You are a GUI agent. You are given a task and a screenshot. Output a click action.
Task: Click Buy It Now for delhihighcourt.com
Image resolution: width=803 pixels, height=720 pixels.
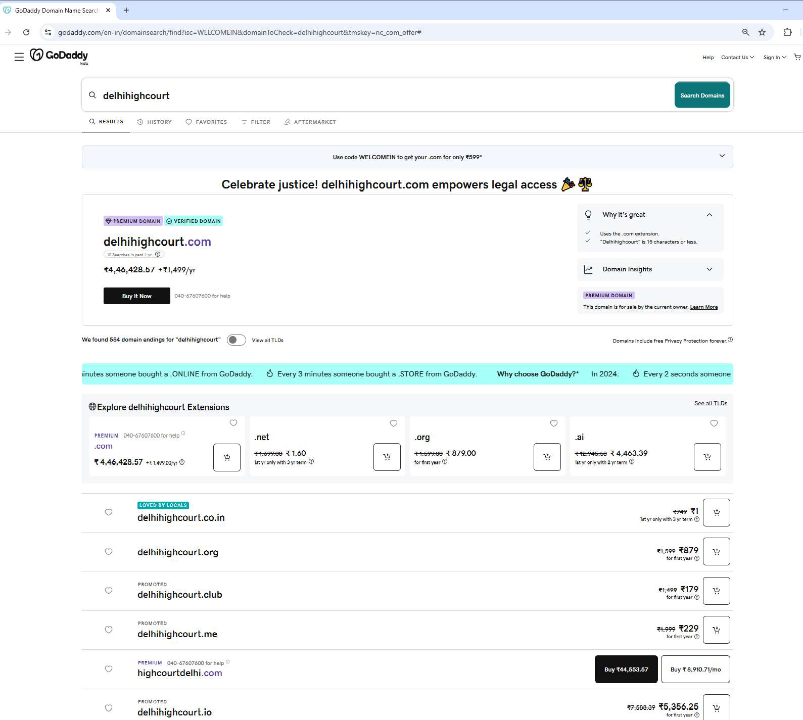coord(137,296)
